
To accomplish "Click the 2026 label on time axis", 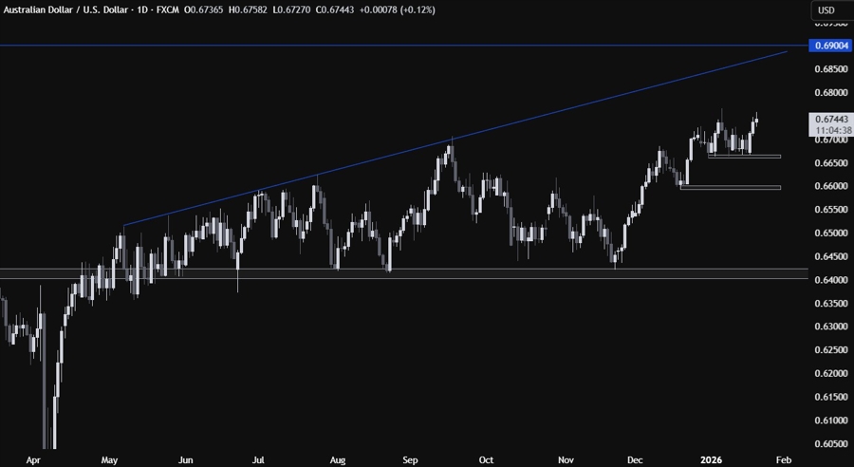I will 712,461.
